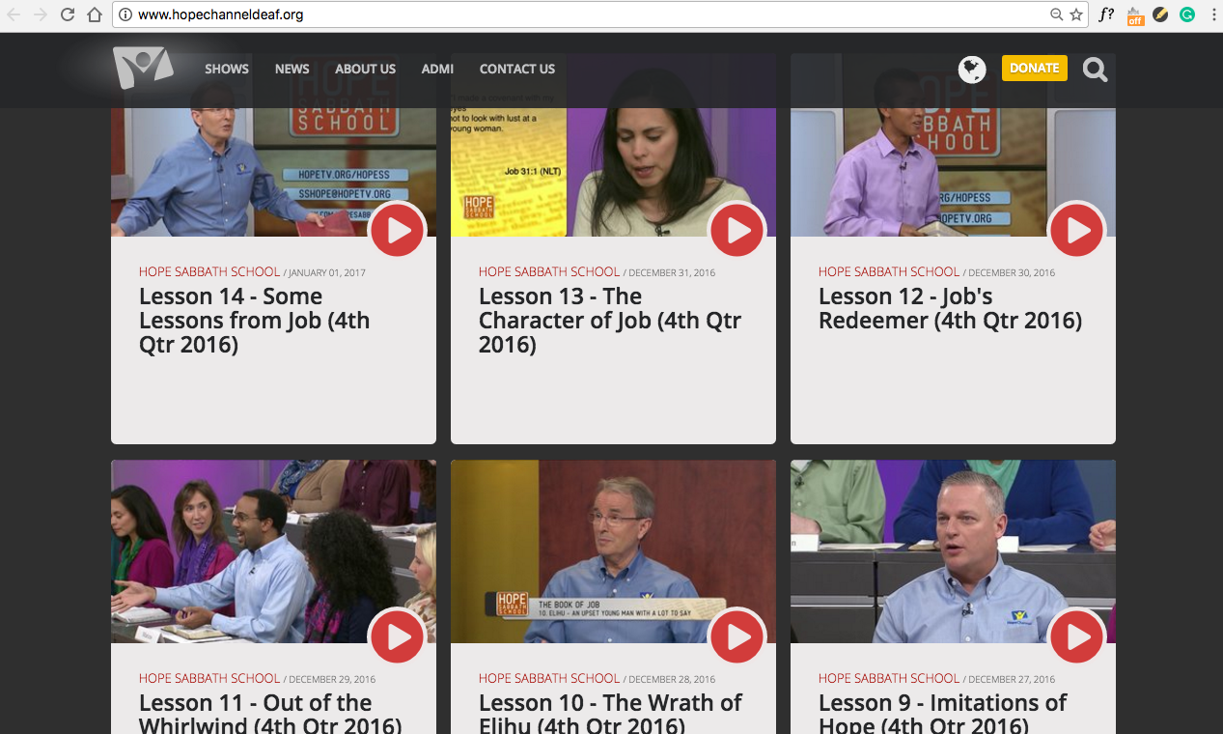Open the NEWS menu item
1223x734 pixels.
pos(292,69)
